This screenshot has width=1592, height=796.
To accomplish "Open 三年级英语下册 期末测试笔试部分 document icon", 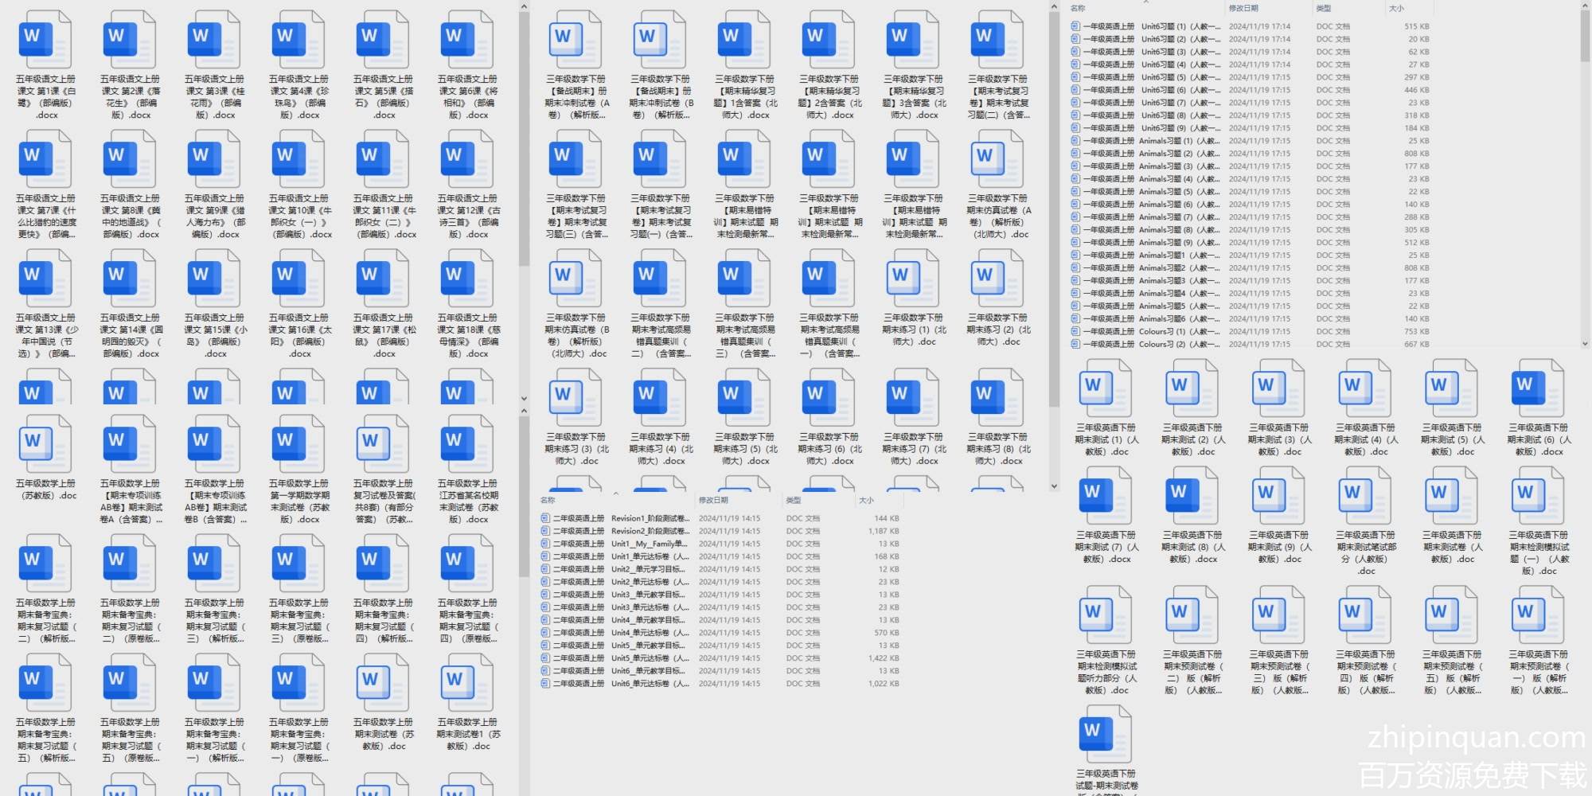I will click(1365, 496).
